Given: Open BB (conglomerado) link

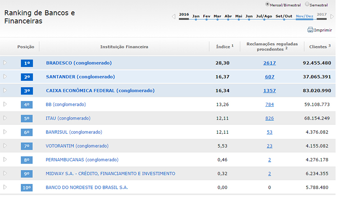Looking at the screenshot, I should click(66, 105).
